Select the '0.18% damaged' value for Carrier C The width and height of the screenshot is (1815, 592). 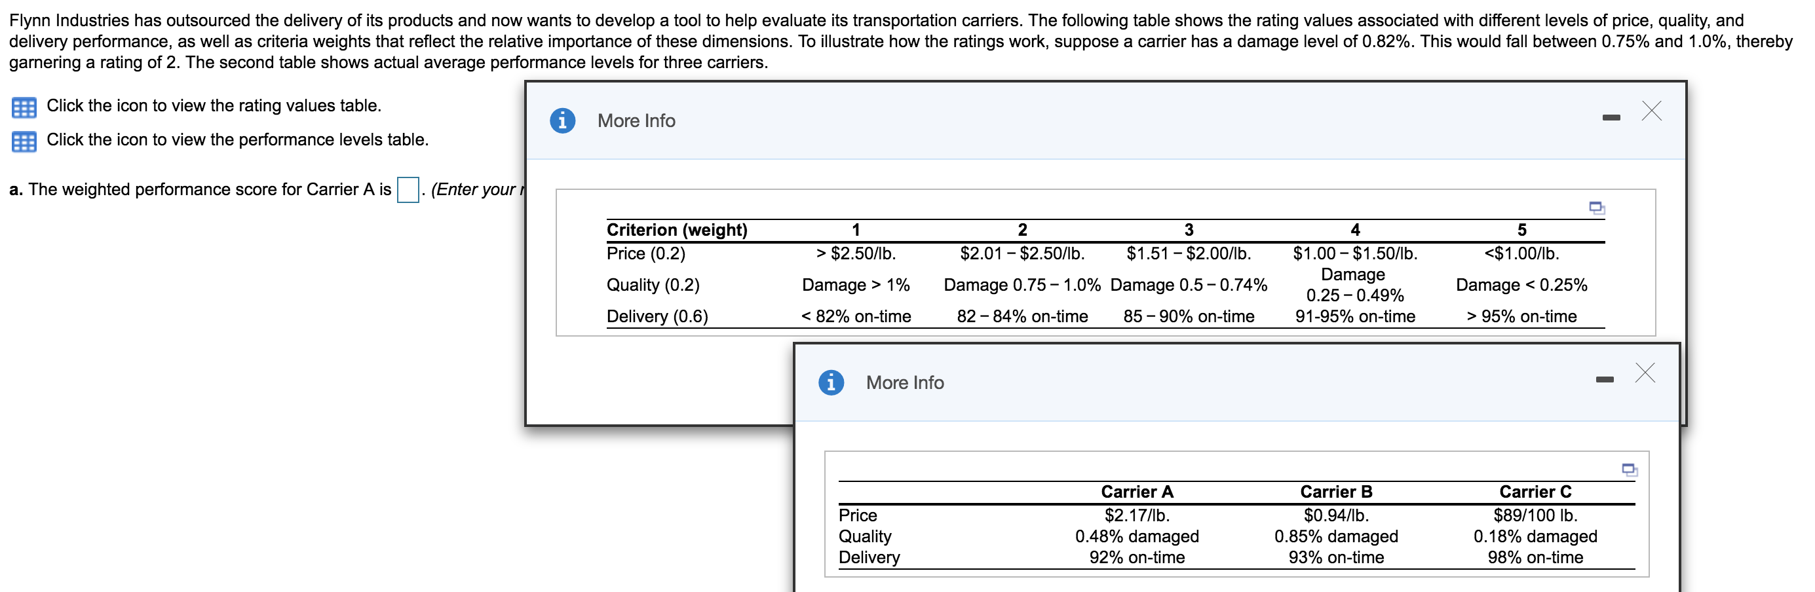click(1535, 536)
